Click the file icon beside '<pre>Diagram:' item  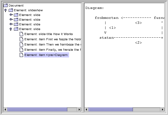pos(21,55)
